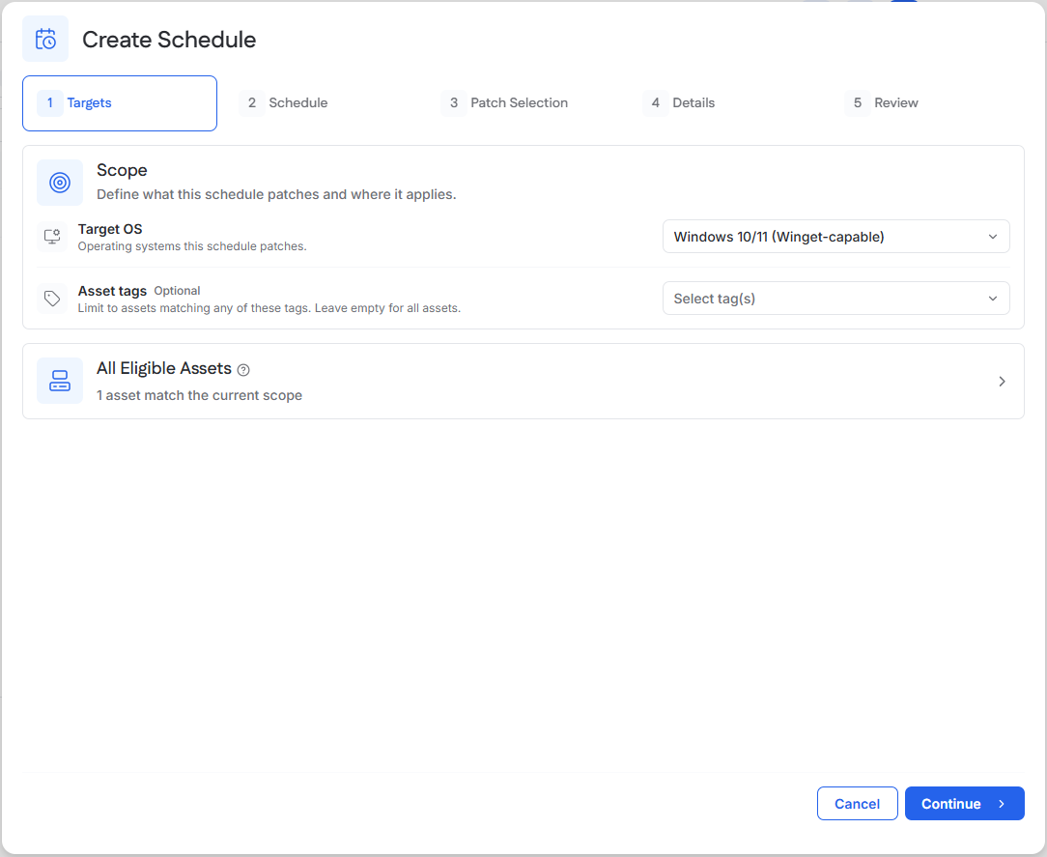1047x857 pixels.
Task: Click the arrow icon inside Continue button
Action: (x=1002, y=804)
